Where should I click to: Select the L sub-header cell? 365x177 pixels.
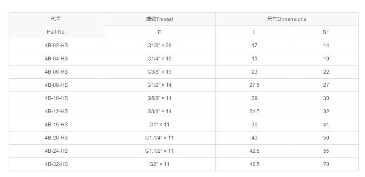(x=254, y=32)
